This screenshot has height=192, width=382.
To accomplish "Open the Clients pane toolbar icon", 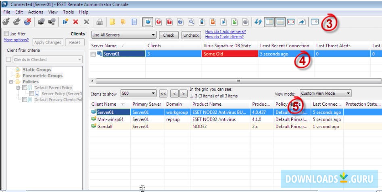I will 148,22.
